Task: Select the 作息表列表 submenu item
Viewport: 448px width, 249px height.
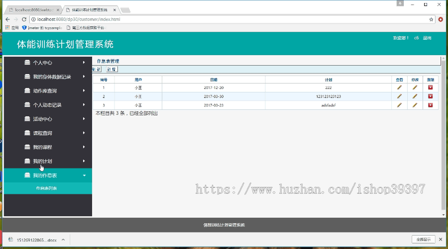Action: [x=46, y=188]
